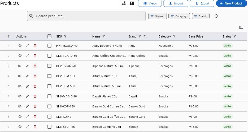The height and width of the screenshot is (132, 248).
Task: Open the Brand filter dropdown
Action: click(x=201, y=16)
